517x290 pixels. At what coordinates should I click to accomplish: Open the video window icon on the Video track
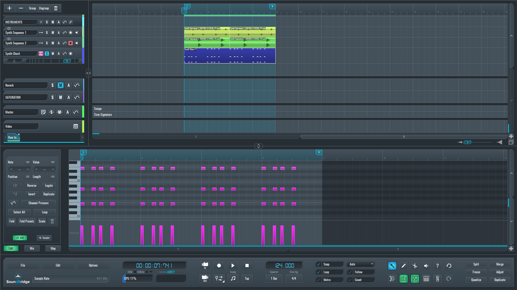tap(76, 126)
